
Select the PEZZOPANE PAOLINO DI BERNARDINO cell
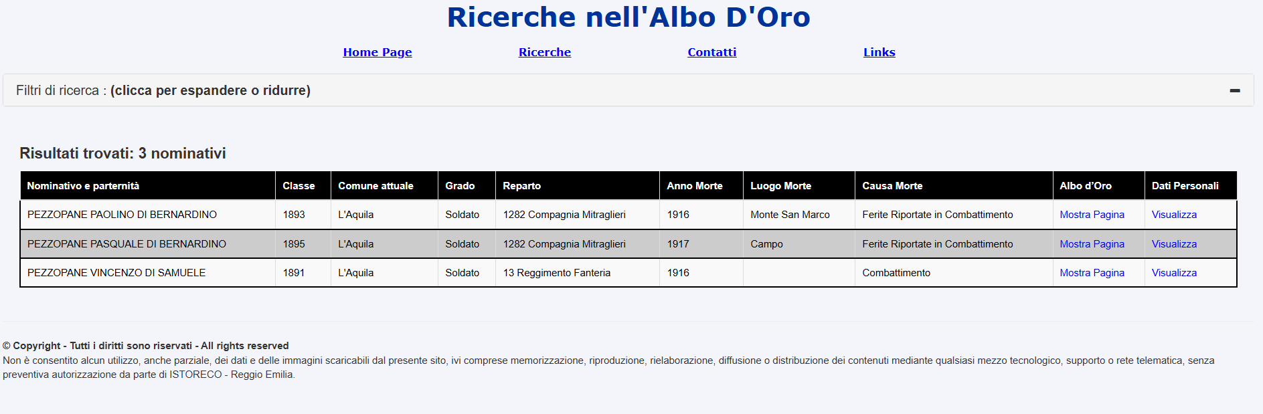(148, 215)
